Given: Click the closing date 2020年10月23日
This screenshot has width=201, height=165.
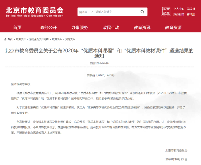Looking at the screenshot, I should (176, 159).
